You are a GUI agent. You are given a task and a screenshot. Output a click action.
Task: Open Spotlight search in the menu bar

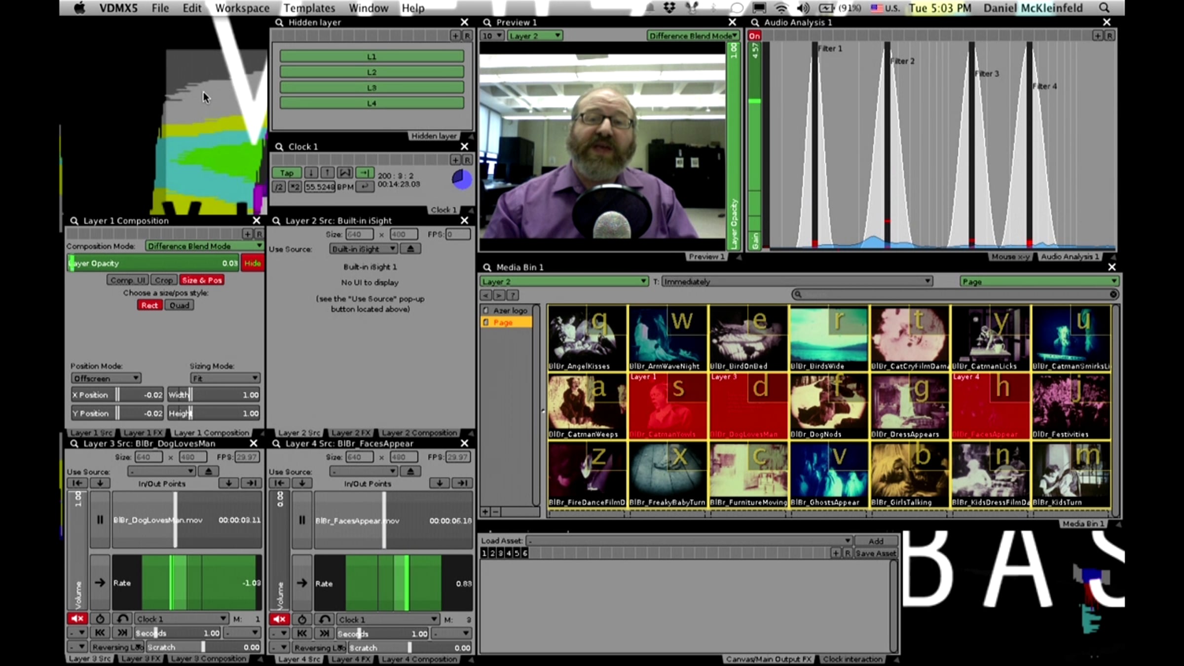tap(1105, 8)
